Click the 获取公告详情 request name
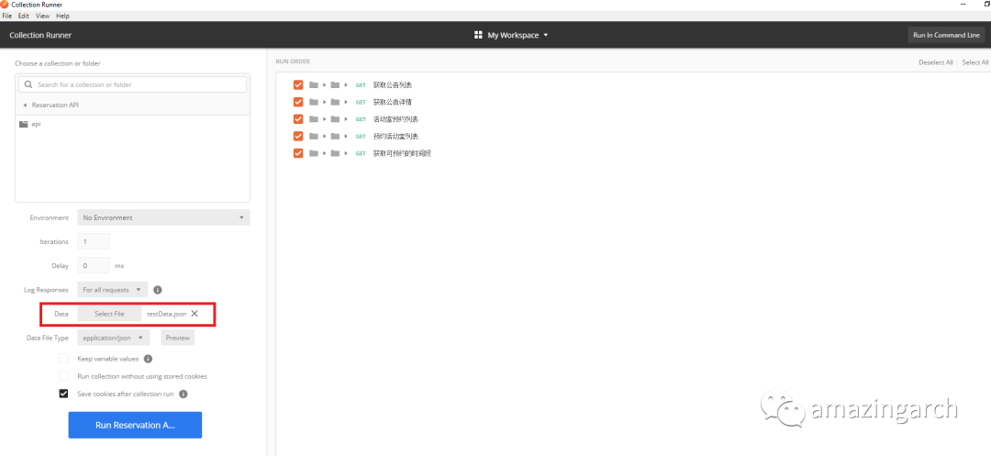This screenshot has height=456, width=991. (393, 102)
